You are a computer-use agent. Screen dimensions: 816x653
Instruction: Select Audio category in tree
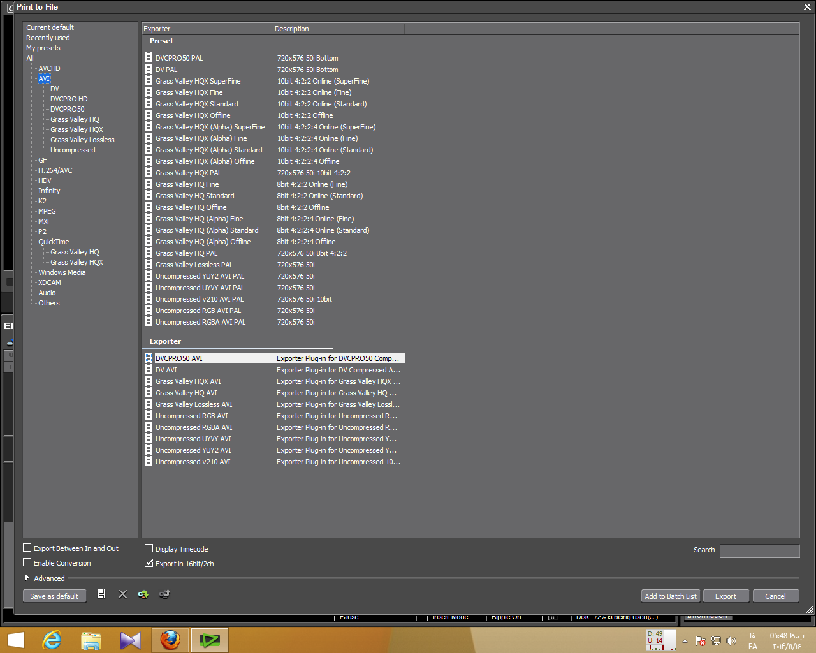47,293
